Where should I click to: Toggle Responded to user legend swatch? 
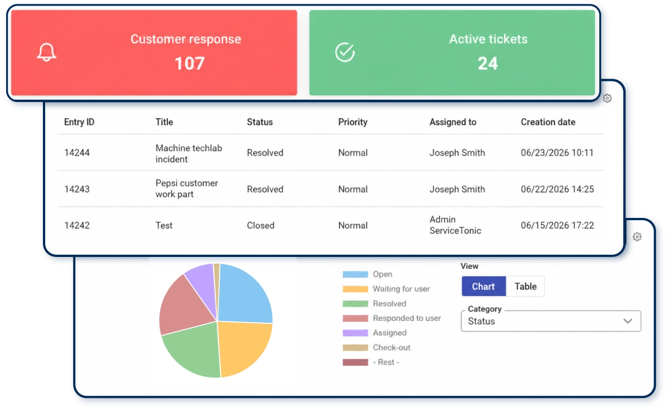(x=355, y=318)
